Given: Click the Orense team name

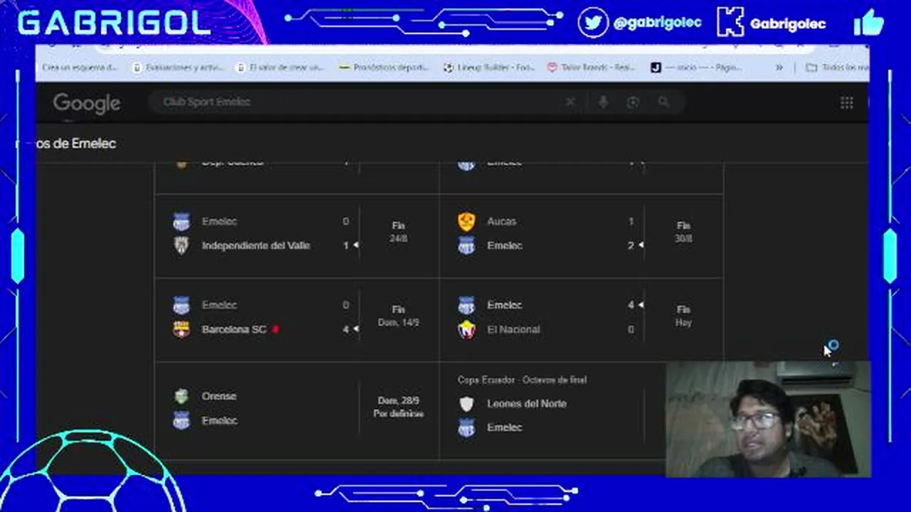Looking at the screenshot, I should (x=218, y=396).
